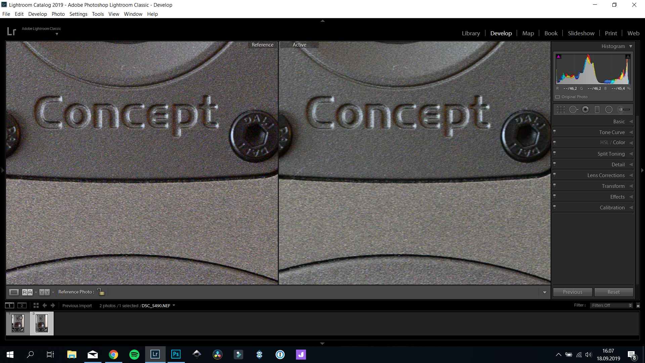Switch to the Map module
This screenshot has width=645, height=363.
point(528,33)
